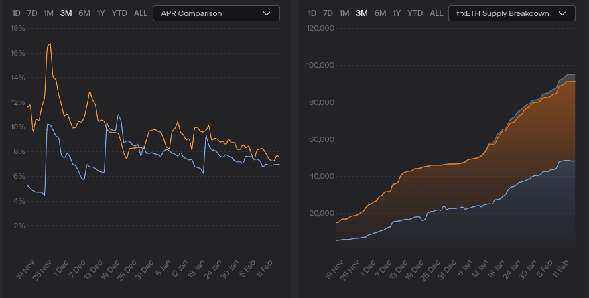Click the orange APR line's highest peak

(x=50, y=44)
